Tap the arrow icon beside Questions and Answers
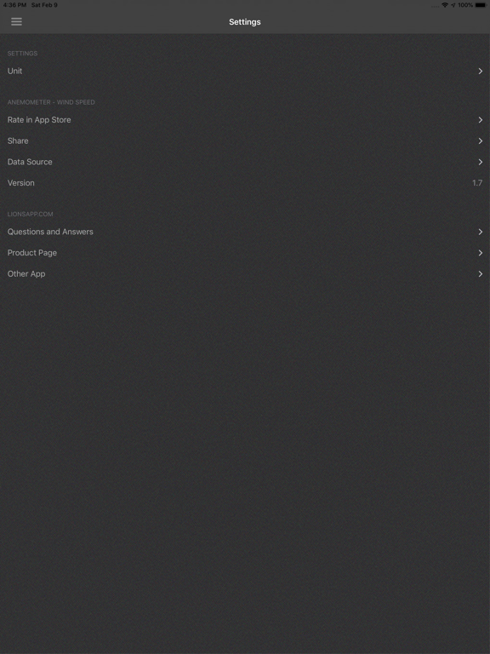Viewport: 490px width, 654px height. (x=481, y=232)
